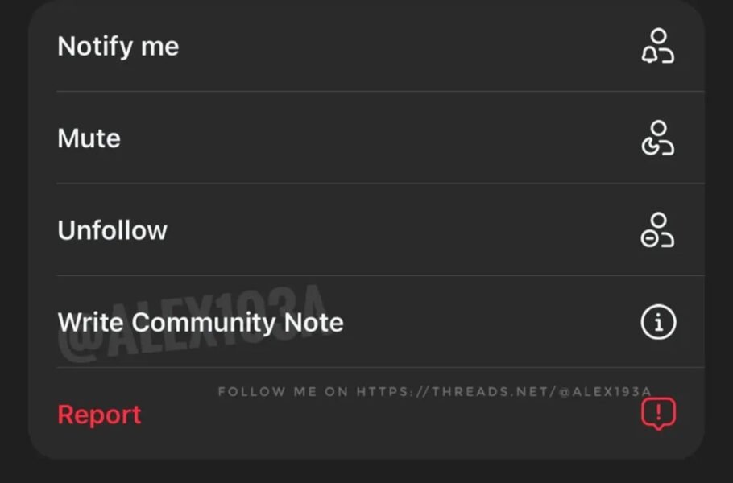733x483 pixels.
Task: Click dark backdrop strip right of menu
Action: pyautogui.click(x=719, y=242)
